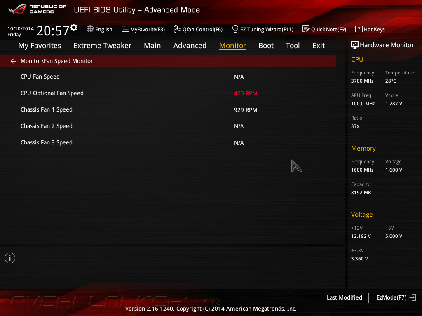Change language via English label
The width and height of the screenshot is (422, 316).
coord(103,30)
